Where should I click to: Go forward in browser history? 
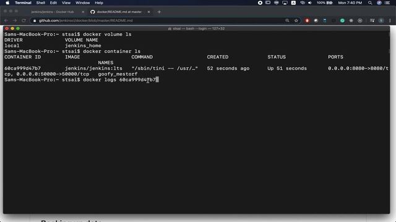pyautogui.click(x=15, y=20)
